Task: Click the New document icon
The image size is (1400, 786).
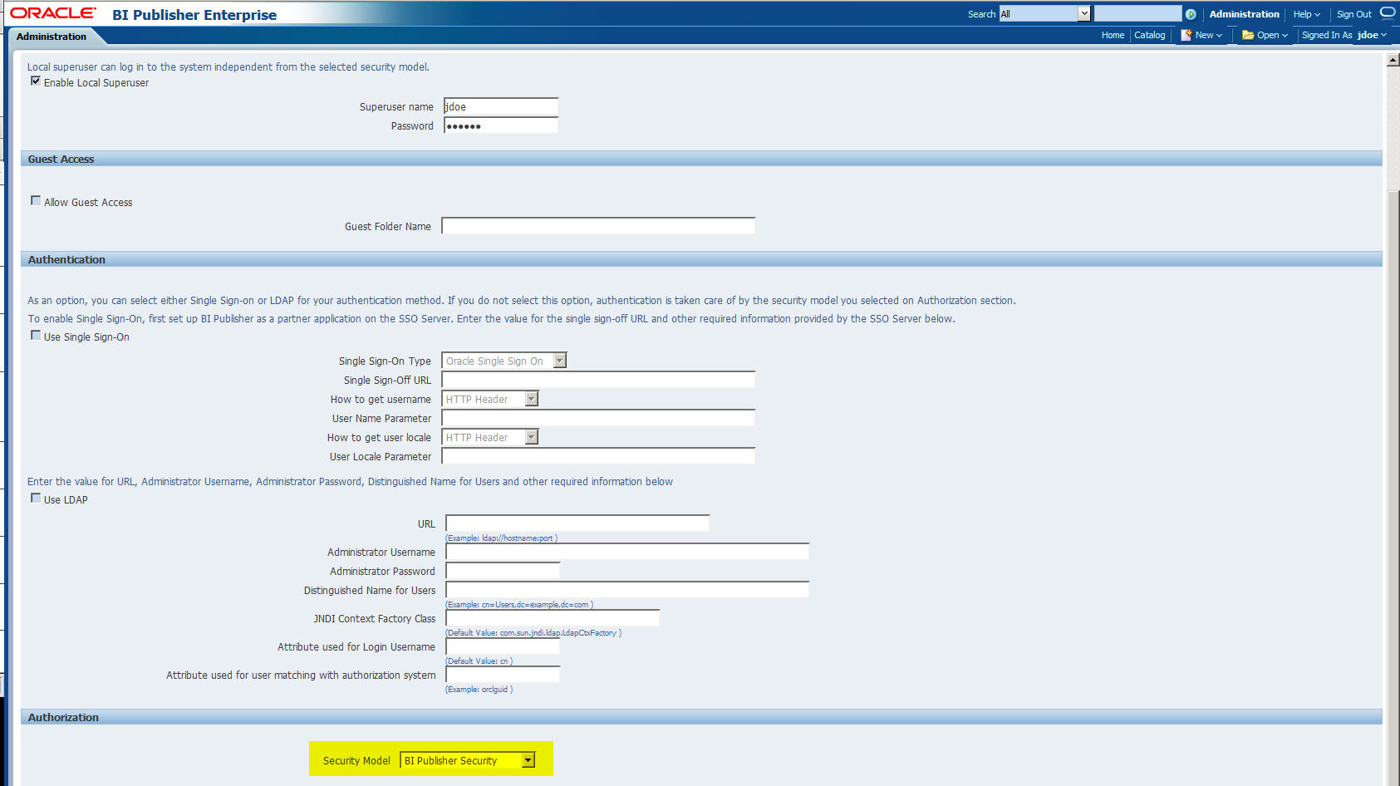Action: pos(1186,35)
